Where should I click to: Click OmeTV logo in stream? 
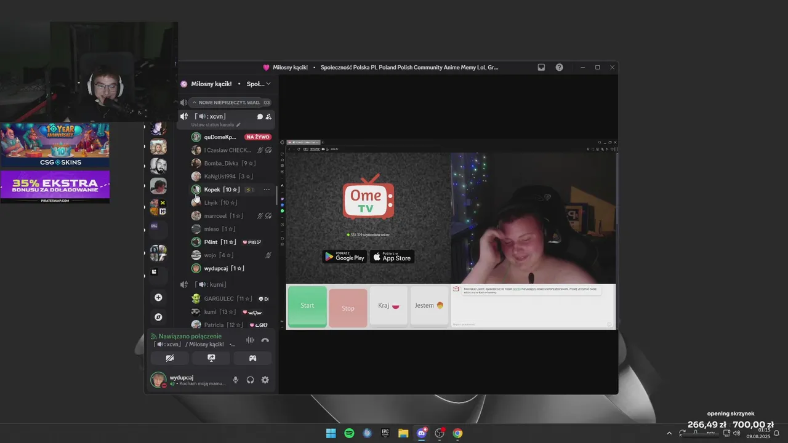click(x=368, y=197)
